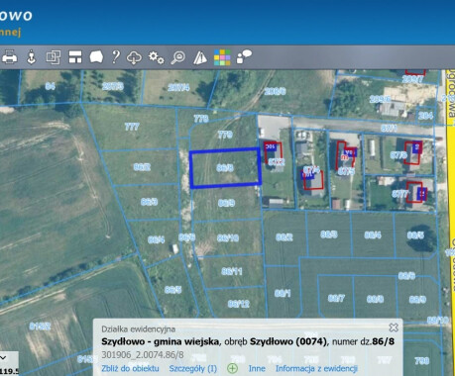Click the warning triangle report icon

[x=200, y=57]
